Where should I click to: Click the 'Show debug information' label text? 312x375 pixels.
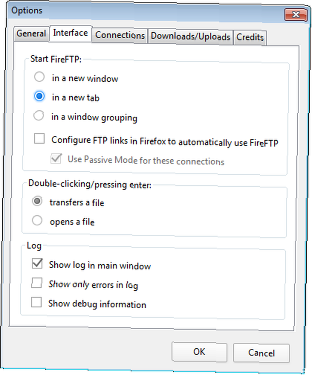point(97,304)
